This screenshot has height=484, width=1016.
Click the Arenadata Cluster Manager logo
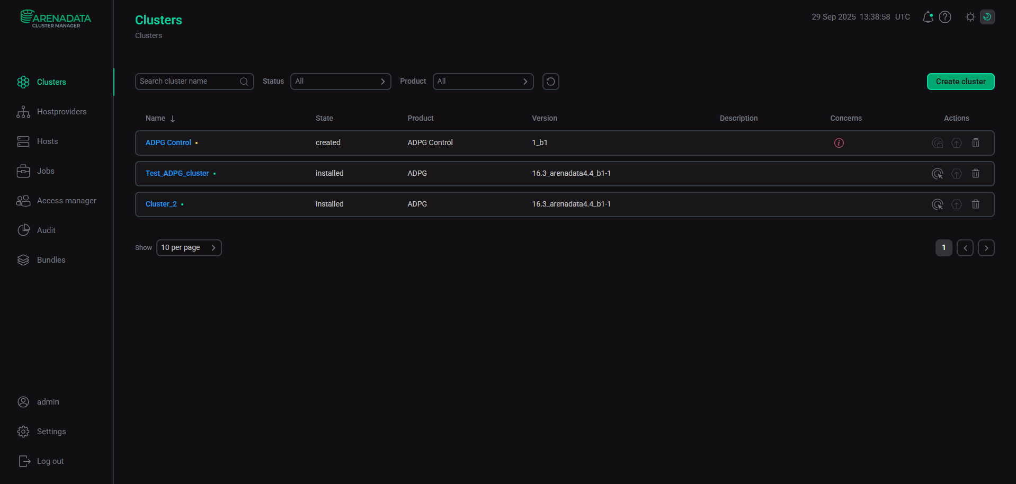(55, 19)
